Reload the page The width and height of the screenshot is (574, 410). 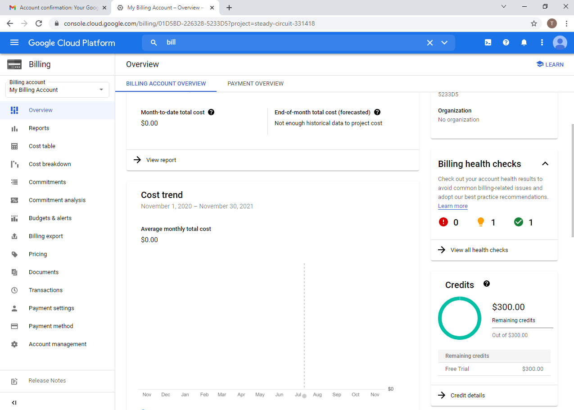coord(39,23)
